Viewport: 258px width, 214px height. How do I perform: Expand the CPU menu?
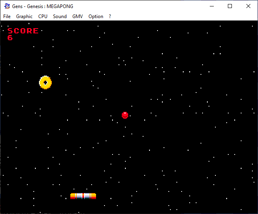tap(43, 16)
